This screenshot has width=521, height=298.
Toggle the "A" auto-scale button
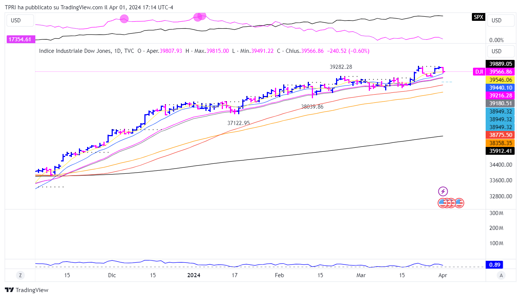[x=502, y=275]
